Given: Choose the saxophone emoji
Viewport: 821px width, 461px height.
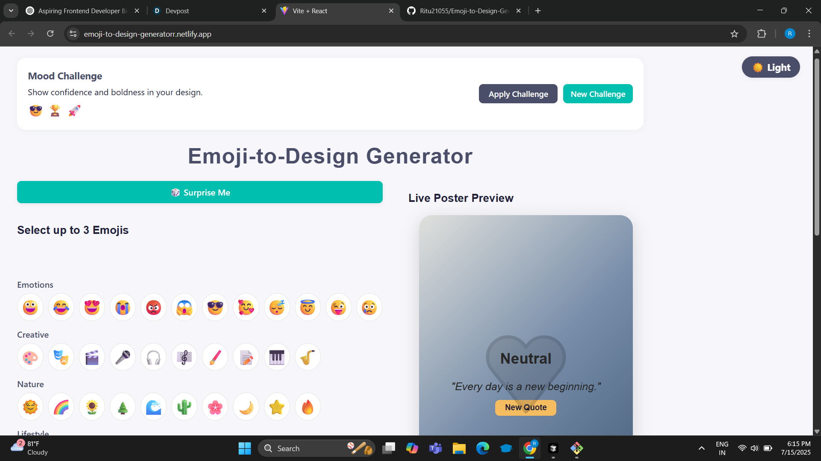Looking at the screenshot, I should click(307, 357).
